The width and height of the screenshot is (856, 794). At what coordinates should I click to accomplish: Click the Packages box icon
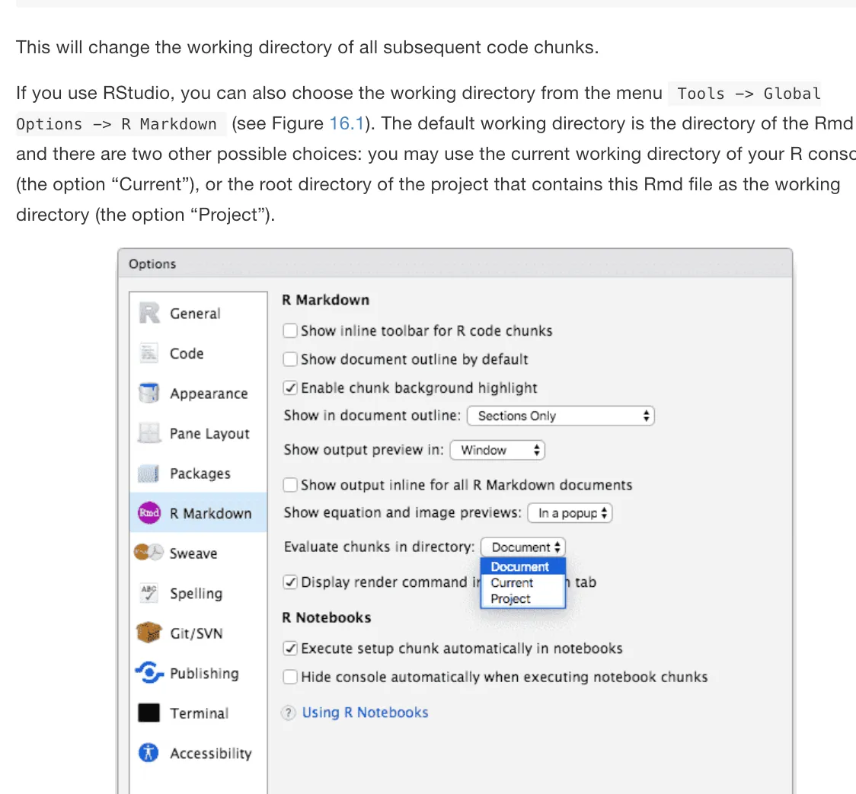(149, 473)
